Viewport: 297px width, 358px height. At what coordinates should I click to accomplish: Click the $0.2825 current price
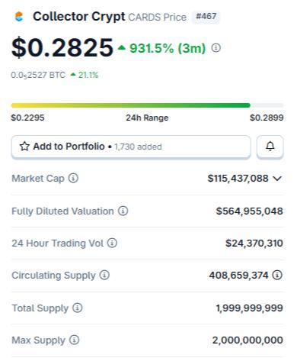click(x=62, y=47)
